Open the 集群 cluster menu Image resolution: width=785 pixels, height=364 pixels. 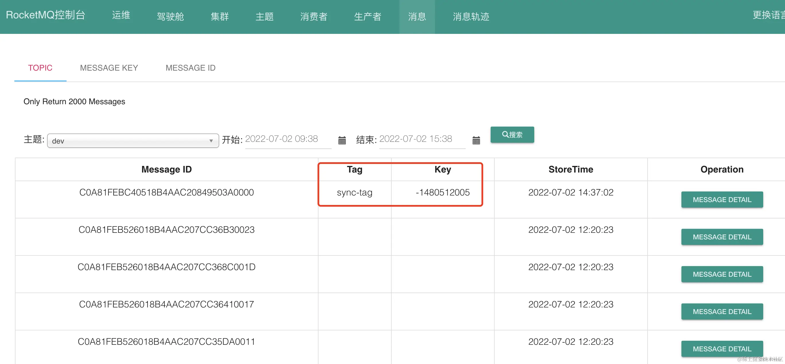point(219,16)
